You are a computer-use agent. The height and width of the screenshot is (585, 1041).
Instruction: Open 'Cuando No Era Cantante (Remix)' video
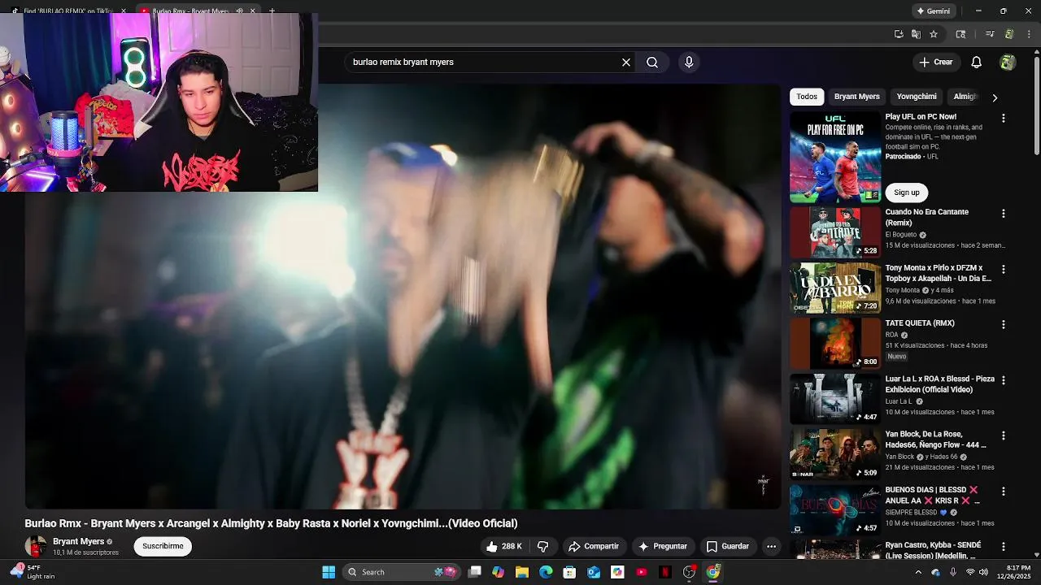click(835, 232)
